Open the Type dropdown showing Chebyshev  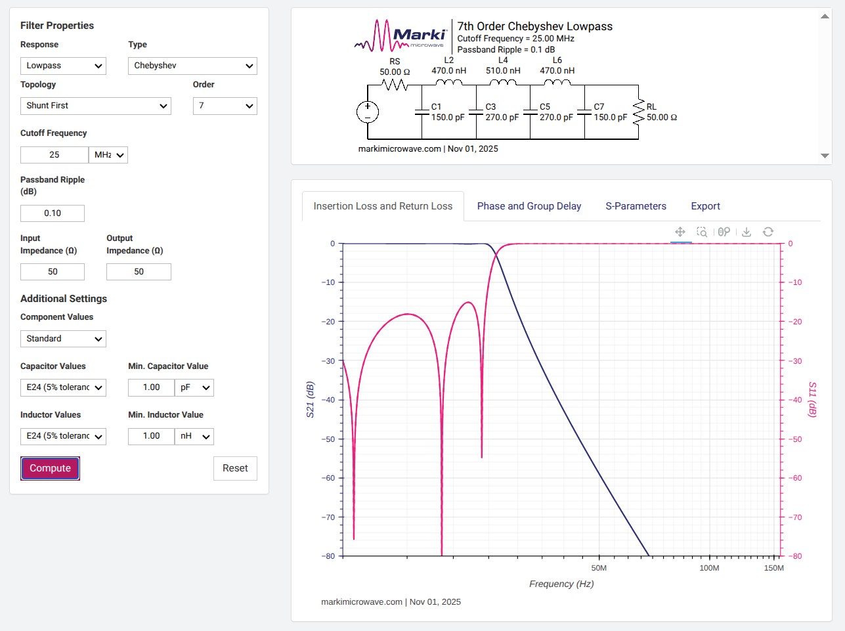click(192, 66)
